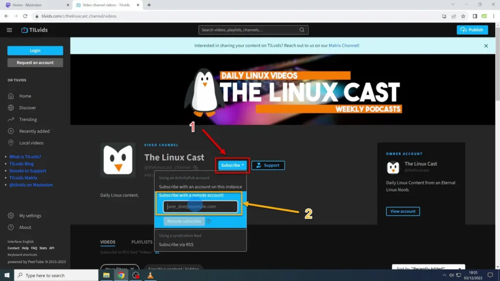Click the FAQ footer link

click(x=34, y=248)
